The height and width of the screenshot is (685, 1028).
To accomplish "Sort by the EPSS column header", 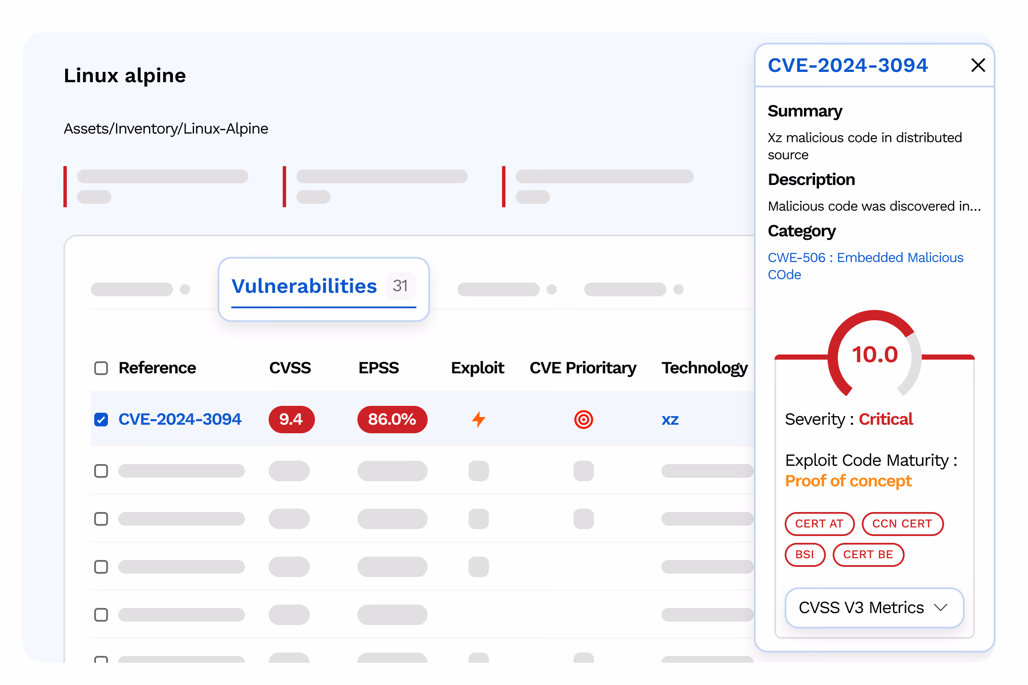I will [x=379, y=368].
